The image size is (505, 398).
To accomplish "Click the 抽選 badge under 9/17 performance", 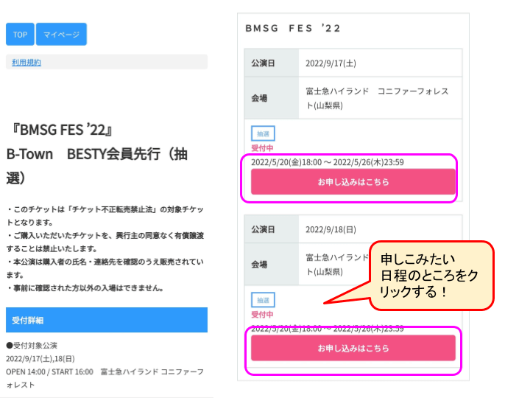I will click(x=263, y=133).
